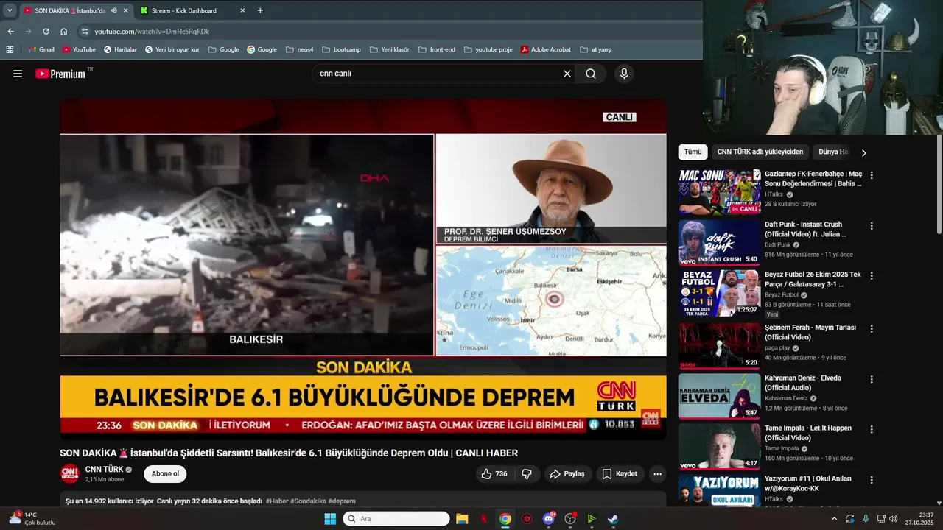Screen dimensions: 943x530
Task: Open options menu for Kahraman Deniz Elveda
Action: tap(872, 379)
